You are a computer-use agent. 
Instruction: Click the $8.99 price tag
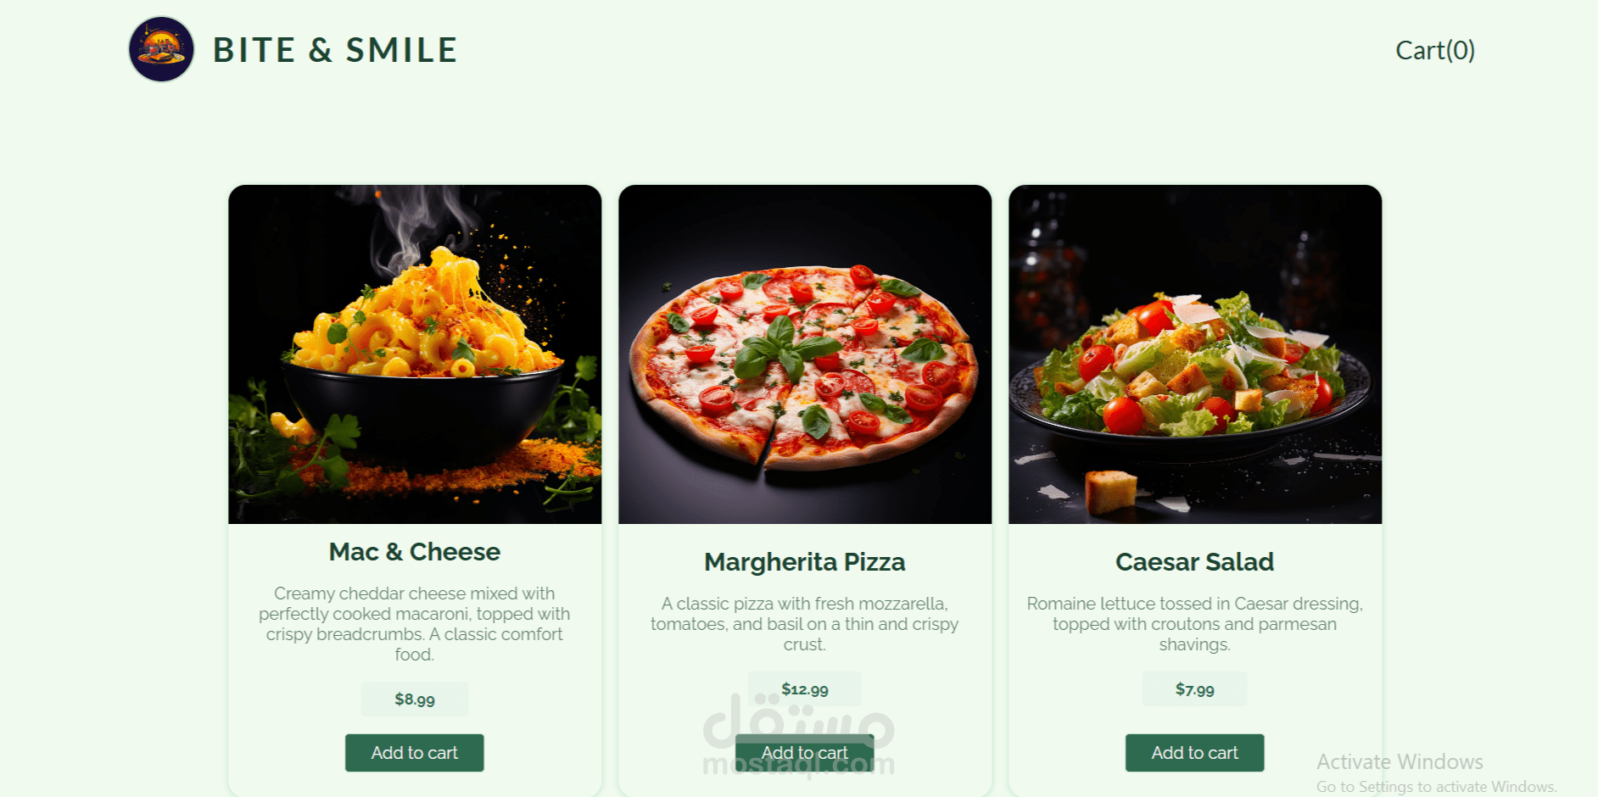(x=415, y=699)
